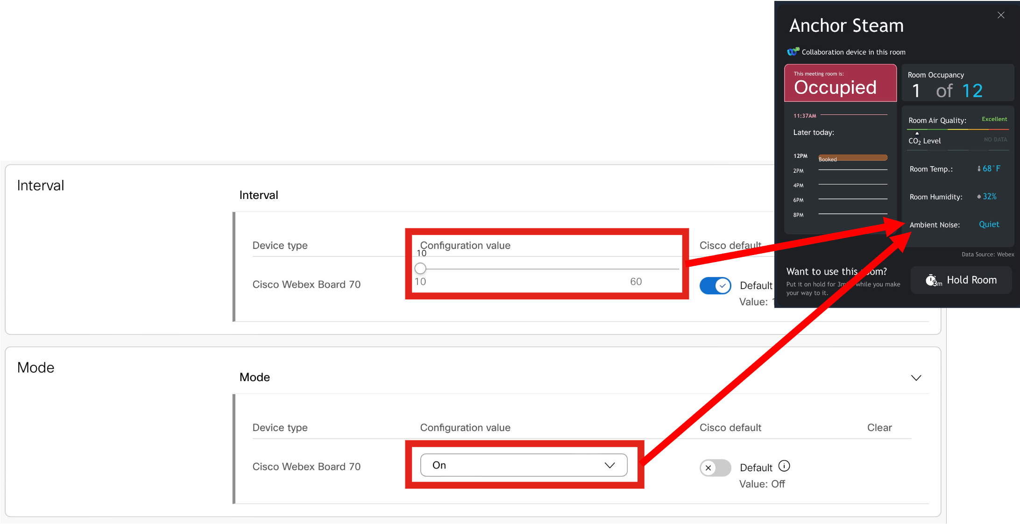This screenshot has height=524, width=1020.
Task: Click the Occupied room status tile
Action: tap(840, 83)
